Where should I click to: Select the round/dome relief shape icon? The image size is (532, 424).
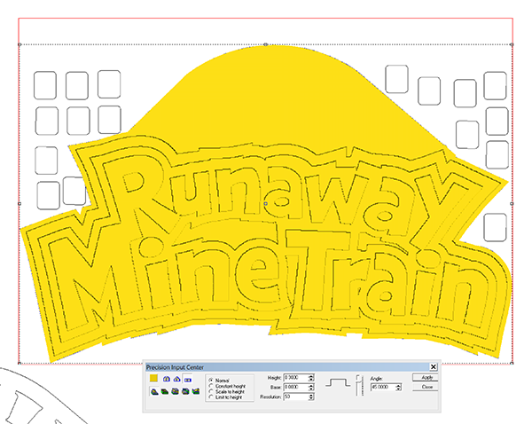(167, 379)
